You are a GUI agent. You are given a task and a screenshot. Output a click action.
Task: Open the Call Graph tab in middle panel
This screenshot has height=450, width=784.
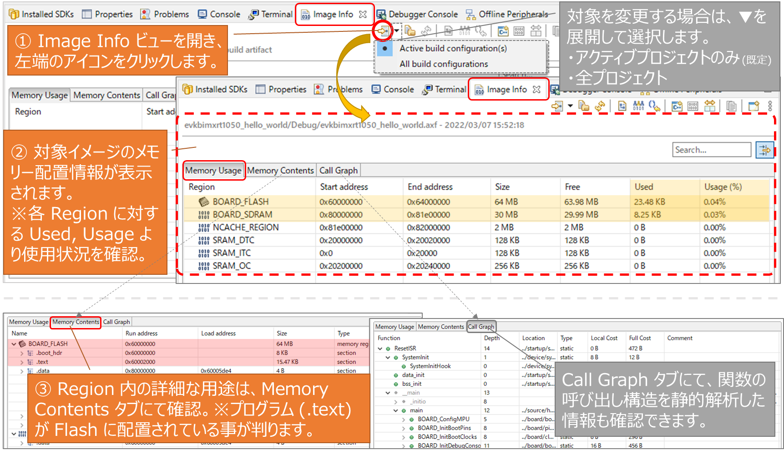pyautogui.click(x=338, y=171)
